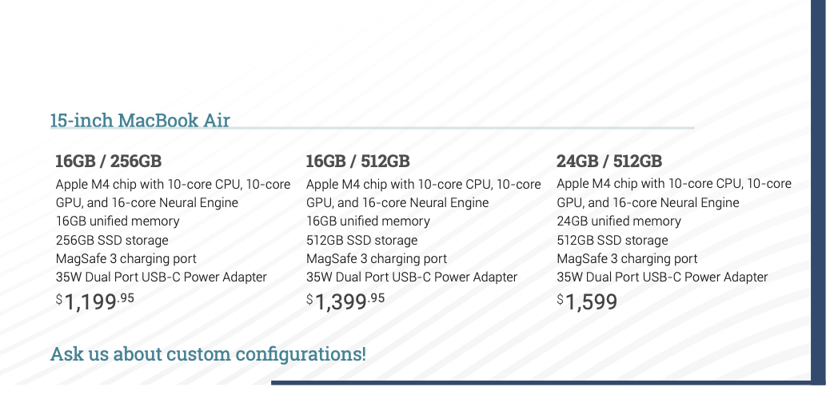838x395 pixels.
Task: Click MagSafe 3 charging port under 24GB / 512GB
Action: tap(627, 258)
